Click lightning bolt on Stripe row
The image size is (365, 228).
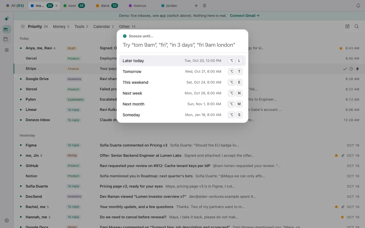point(357,69)
